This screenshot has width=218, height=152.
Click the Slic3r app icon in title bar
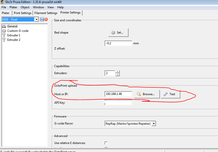pyautogui.click(x=2, y=2)
